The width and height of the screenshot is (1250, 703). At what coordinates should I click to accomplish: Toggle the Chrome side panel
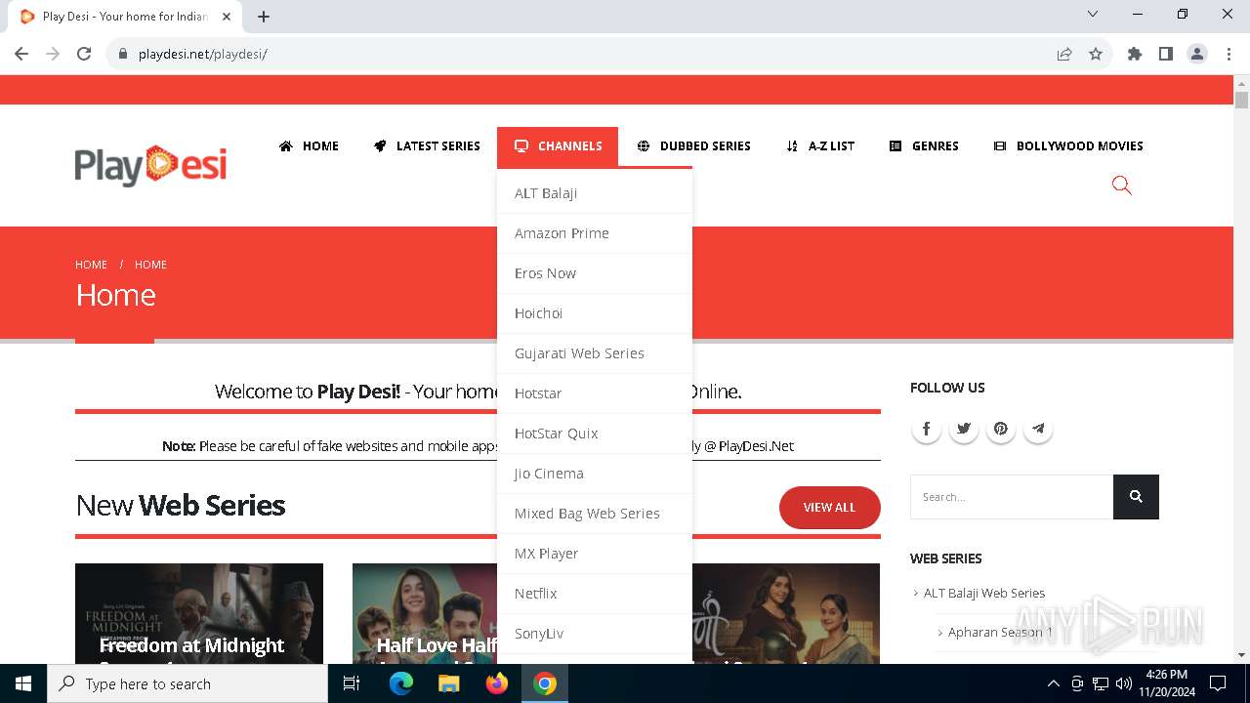[1166, 54]
